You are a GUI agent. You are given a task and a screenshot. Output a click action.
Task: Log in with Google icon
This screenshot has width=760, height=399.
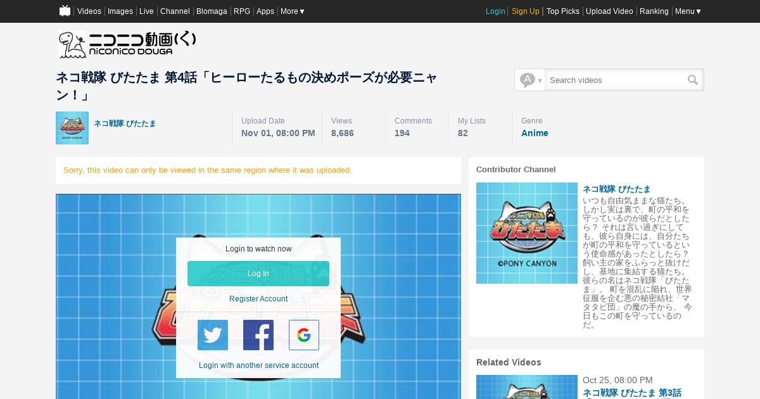click(x=304, y=335)
